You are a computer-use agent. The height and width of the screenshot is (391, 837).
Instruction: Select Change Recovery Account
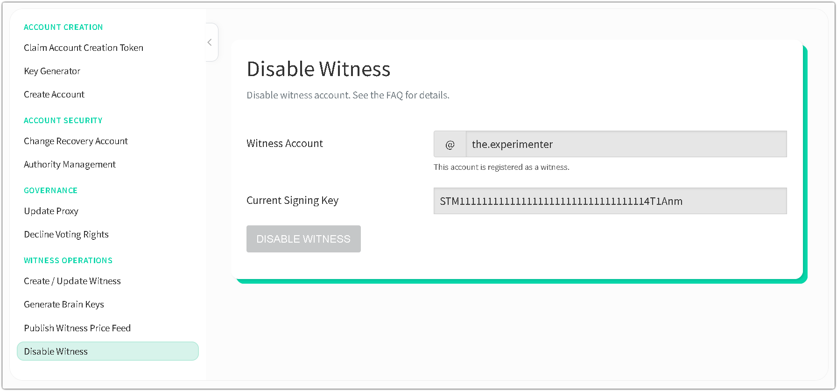(x=76, y=141)
